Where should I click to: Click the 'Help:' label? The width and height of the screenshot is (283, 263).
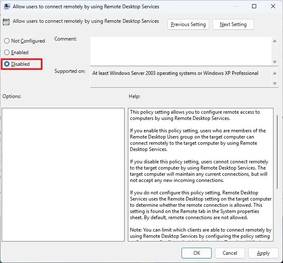(x=134, y=96)
